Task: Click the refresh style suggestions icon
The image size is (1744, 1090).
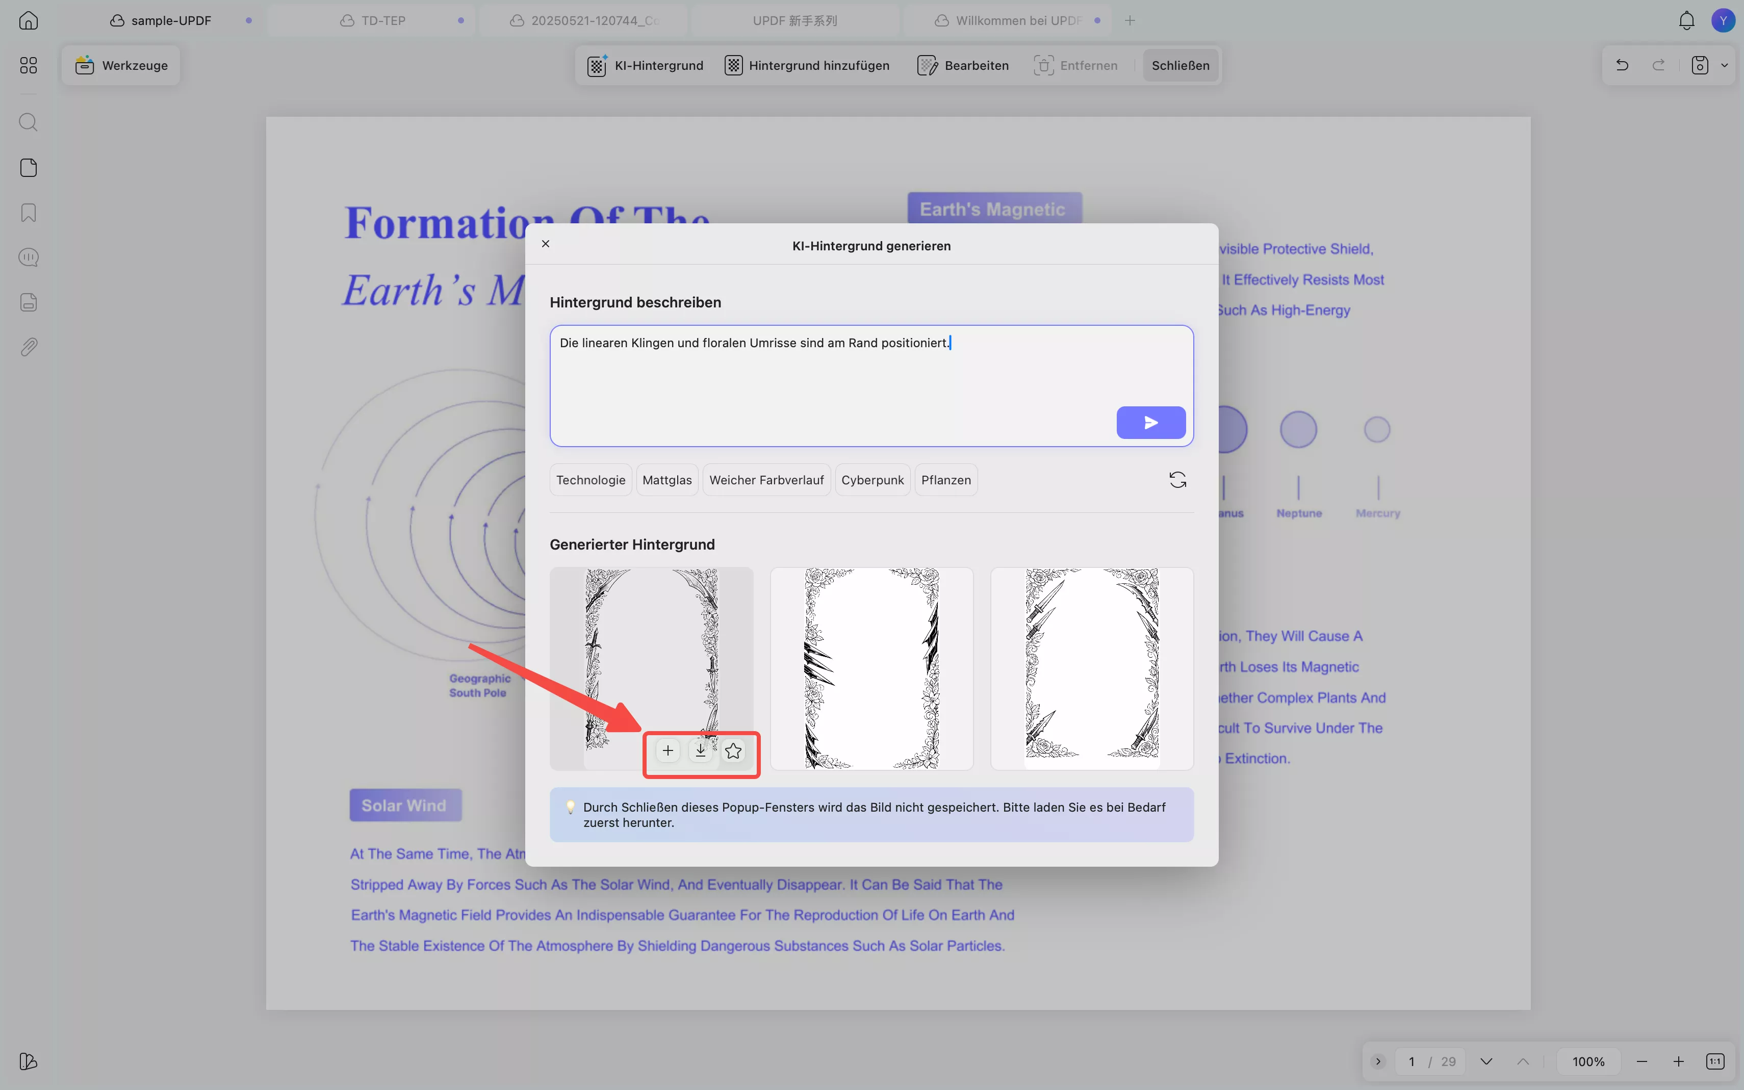Action: tap(1177, 480)
